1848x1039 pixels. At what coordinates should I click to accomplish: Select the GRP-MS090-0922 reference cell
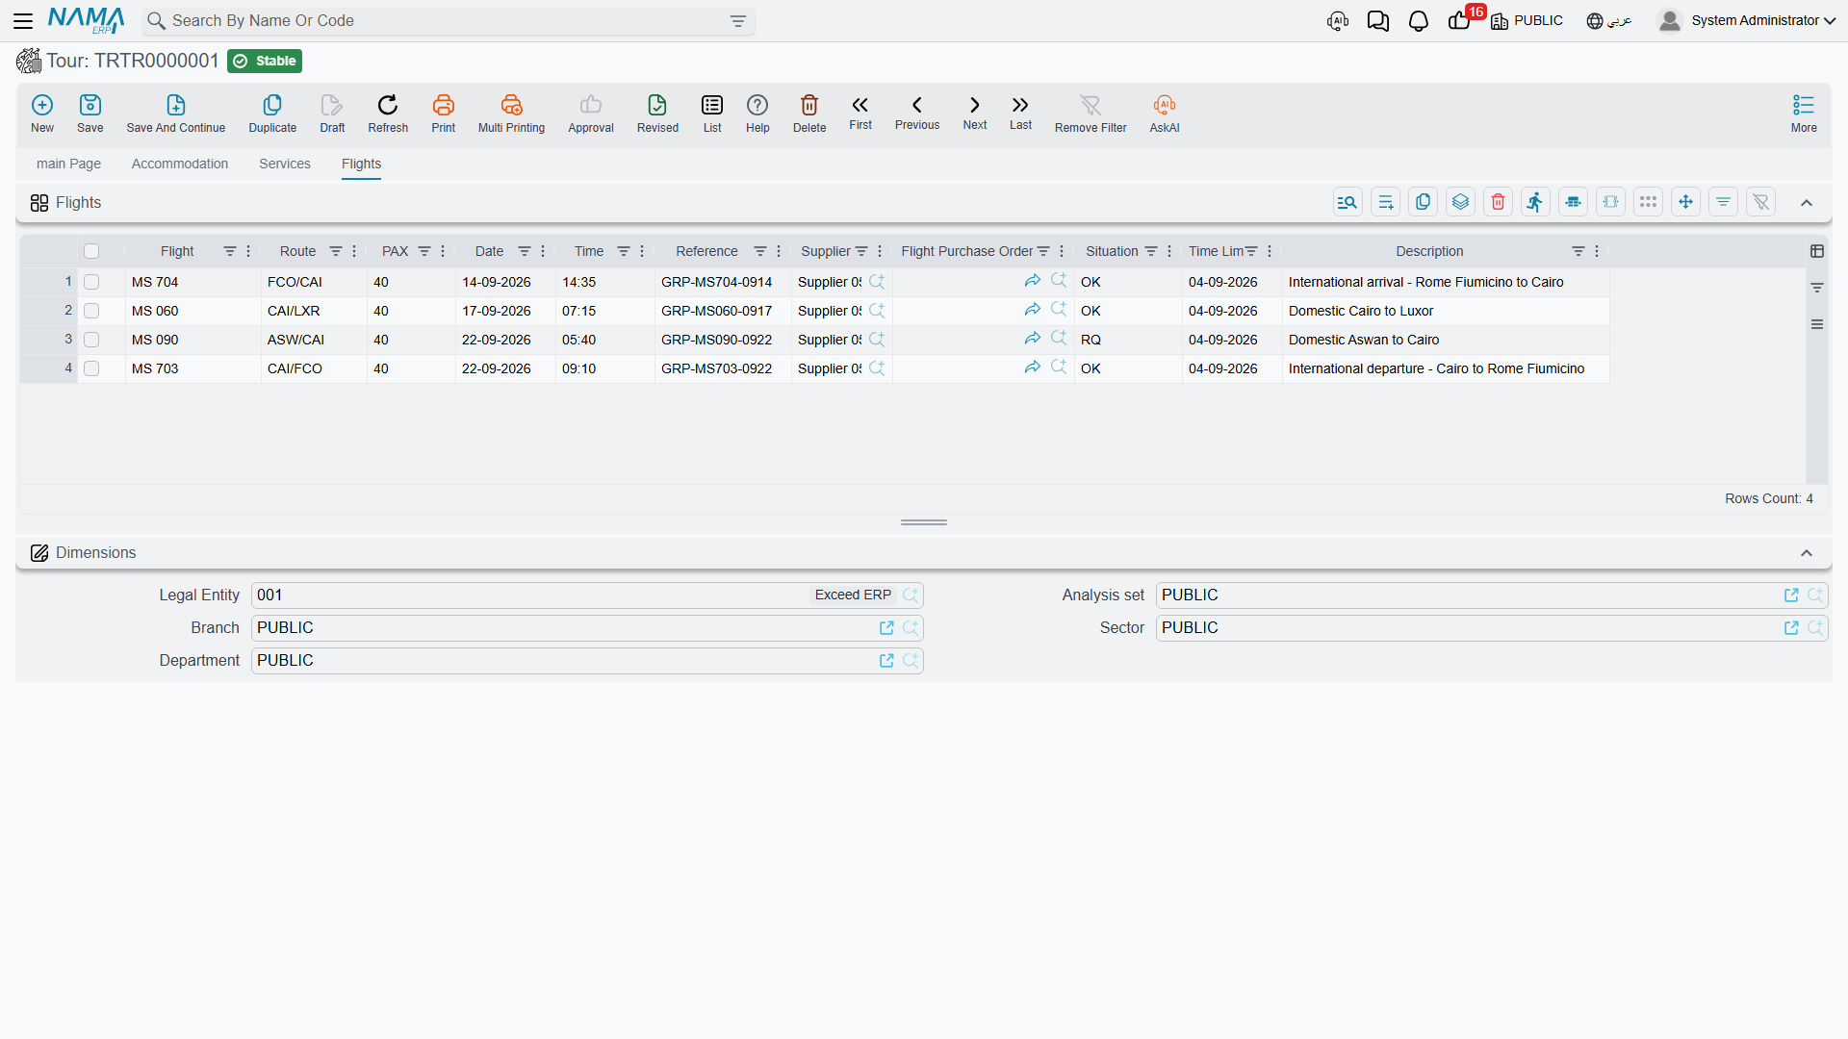[x=723, y=340]
